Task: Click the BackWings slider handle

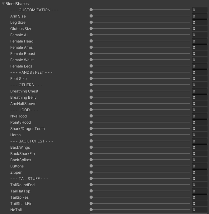Action: coord(91,147)
